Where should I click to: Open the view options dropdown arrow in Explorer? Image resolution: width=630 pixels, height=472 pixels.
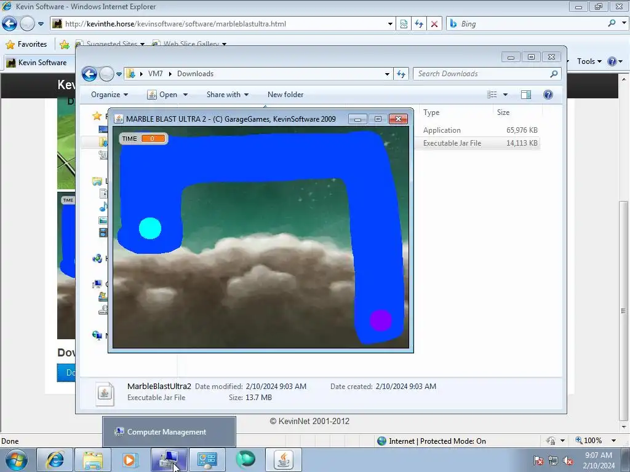tap(505, 94)
